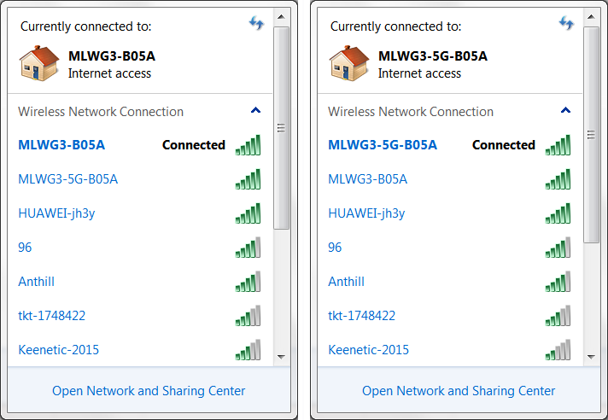Open Network and Sharing Center in left panel
Viewport: 608px width, 420px height.
pos(149,391)
